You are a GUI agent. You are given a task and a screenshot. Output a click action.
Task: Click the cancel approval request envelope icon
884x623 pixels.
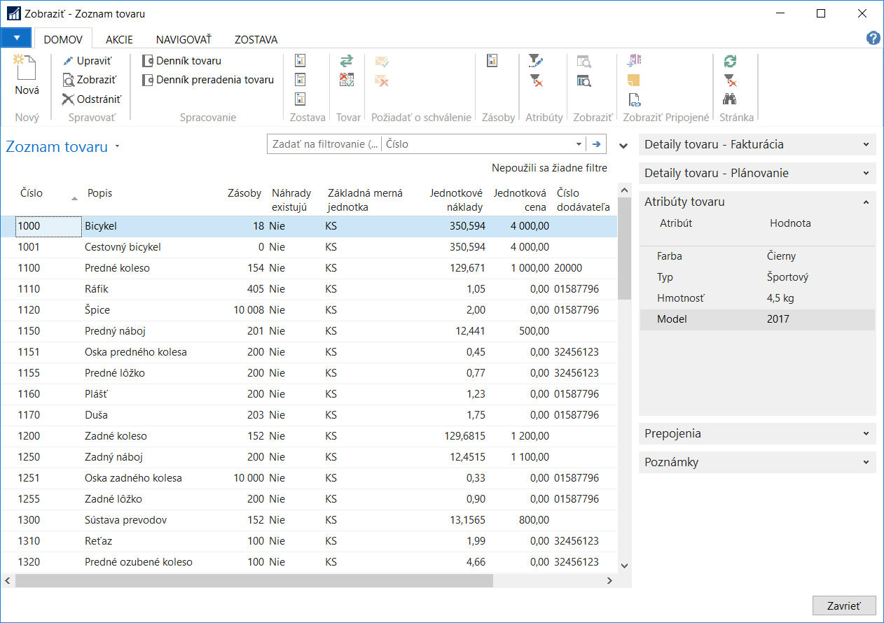[x=382, y=80]
